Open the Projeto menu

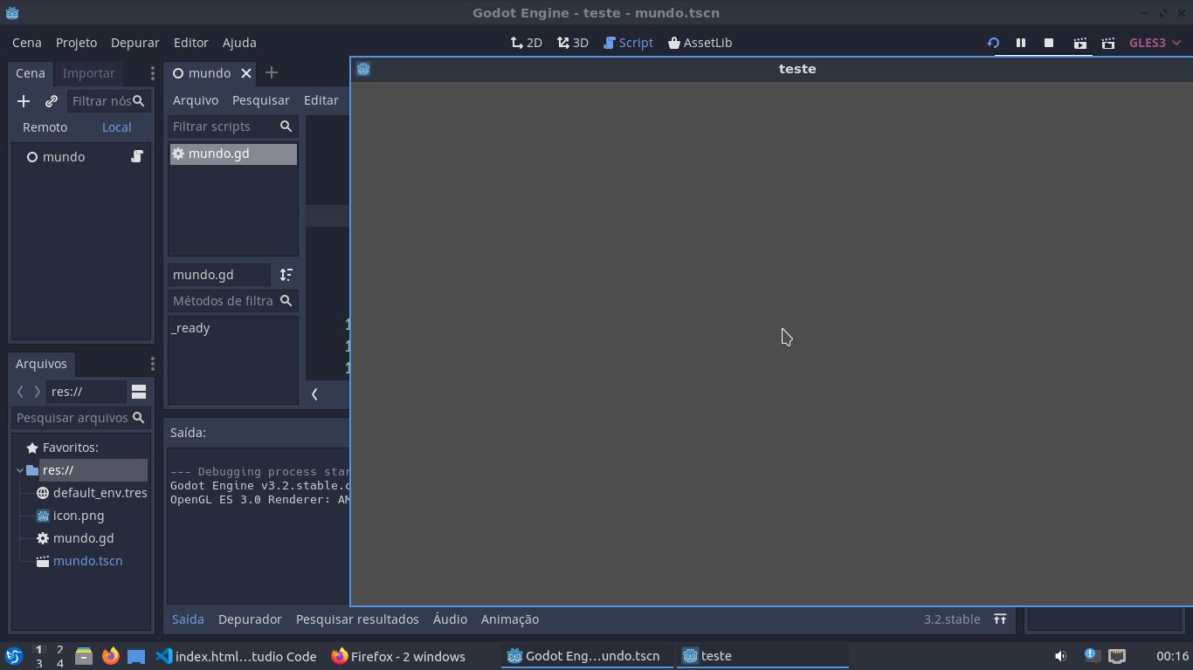(x=76, y=43)
